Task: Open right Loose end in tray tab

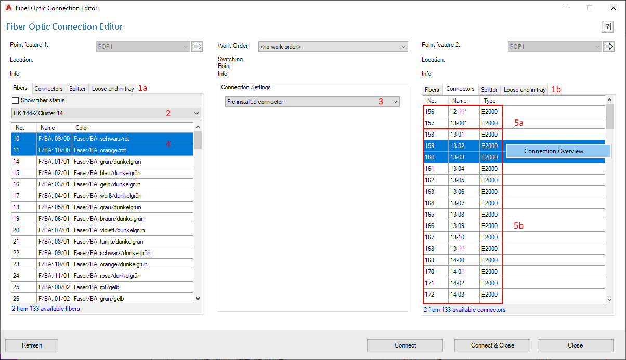Action: (x=525, y=90)
